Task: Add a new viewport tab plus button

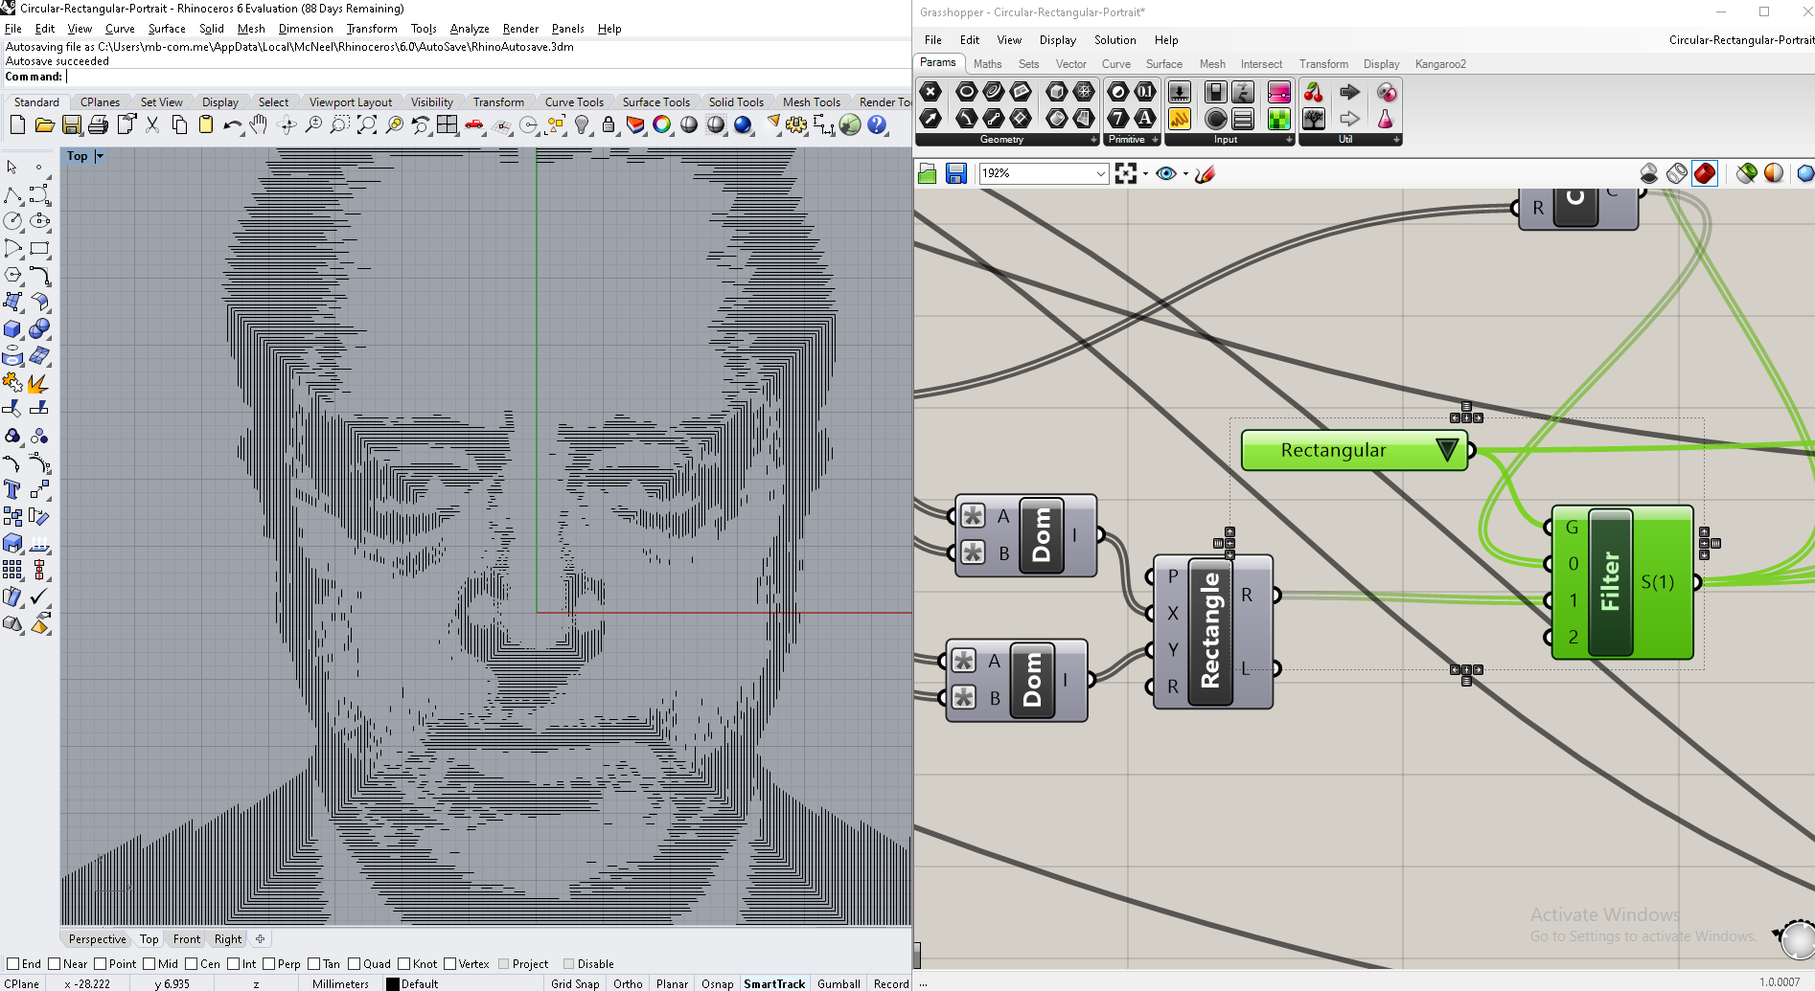Action: coord(260,939)
